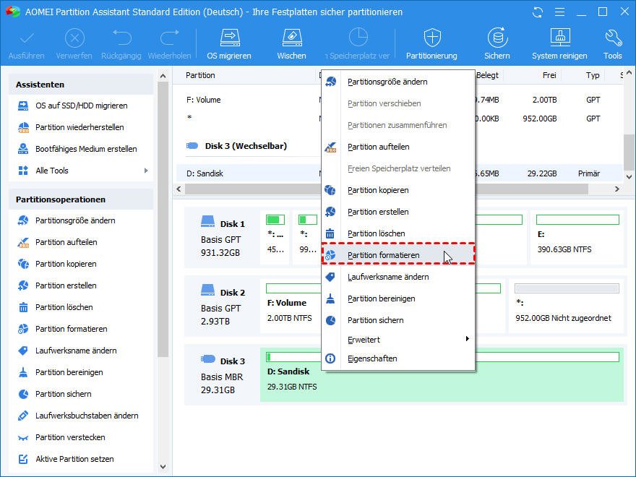Open the Partitionierung toolbar tool
The width and height of the screenshot is (636, 477).
point(431,44)
